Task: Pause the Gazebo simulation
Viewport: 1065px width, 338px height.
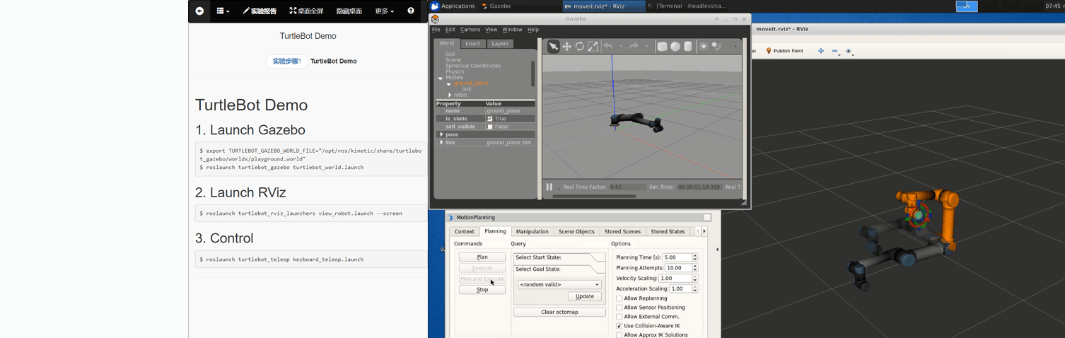Action: (549, 187)
